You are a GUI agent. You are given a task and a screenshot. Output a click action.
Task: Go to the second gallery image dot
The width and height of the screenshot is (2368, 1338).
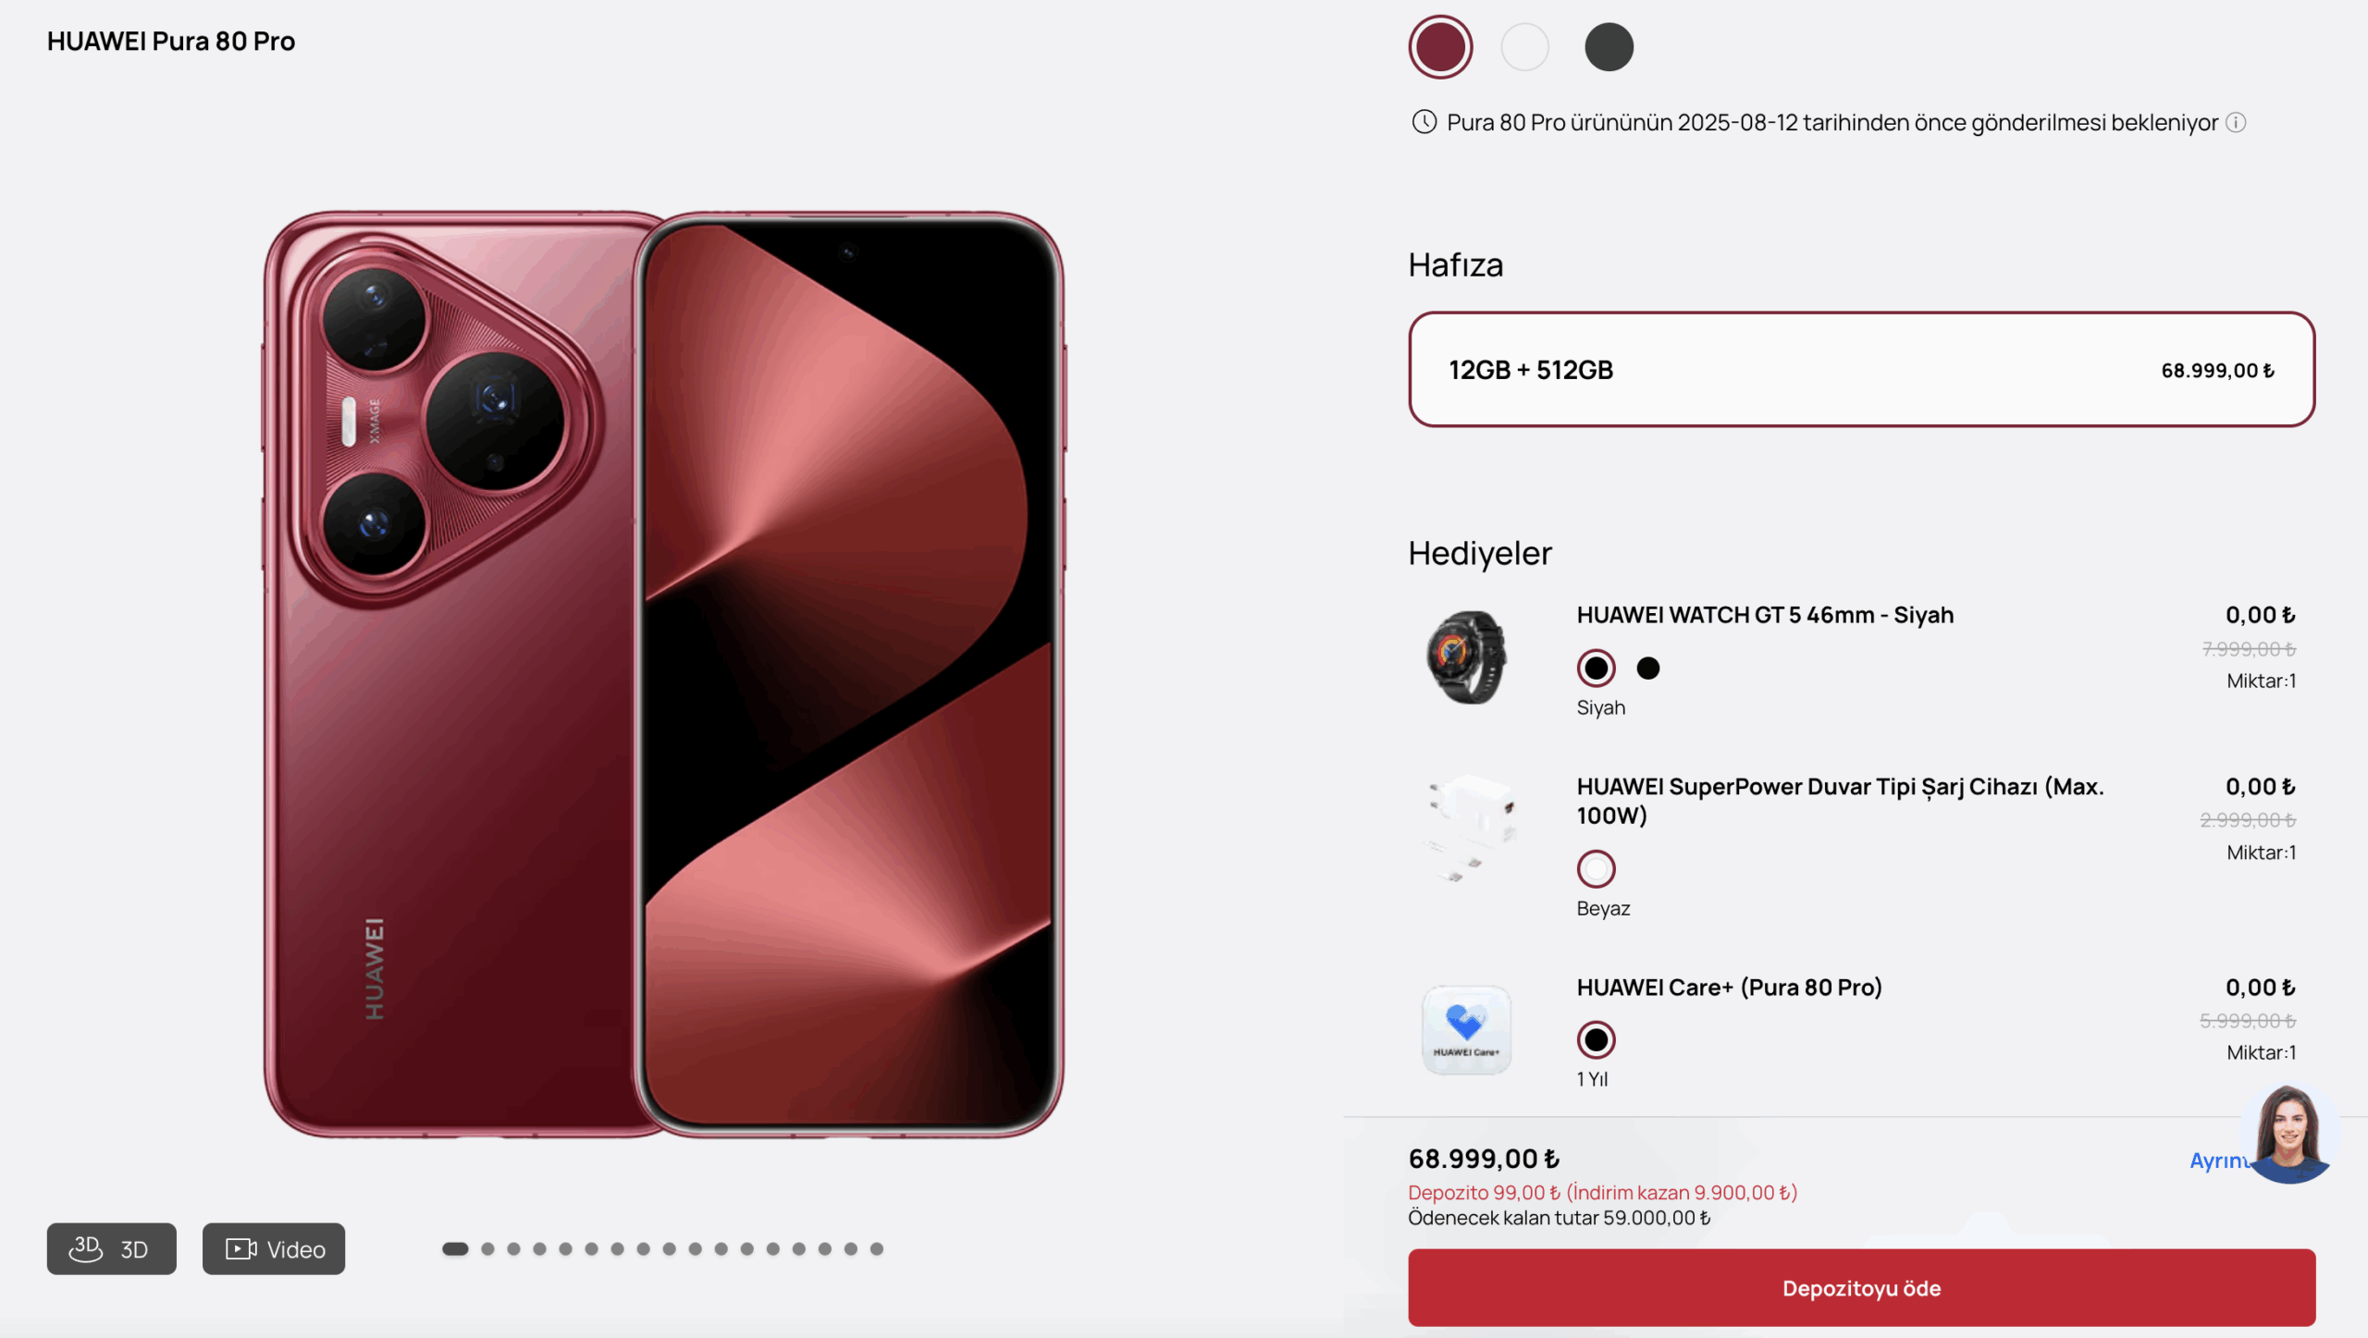(488, 1249)
